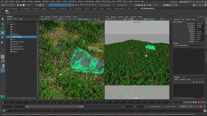Toggle snap to grid magnet icon
The image size is (207, 116).
click(81, 5)
